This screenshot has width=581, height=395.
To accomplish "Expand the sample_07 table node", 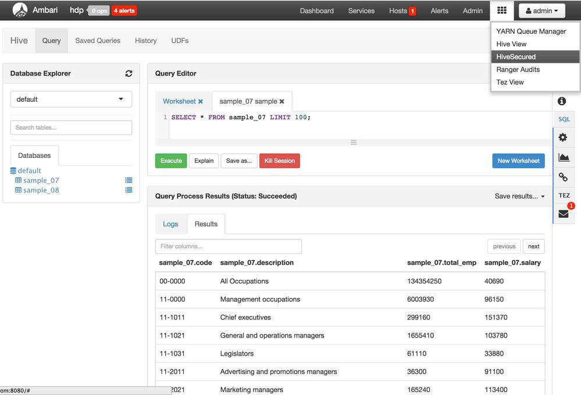I will pos(41,180).
